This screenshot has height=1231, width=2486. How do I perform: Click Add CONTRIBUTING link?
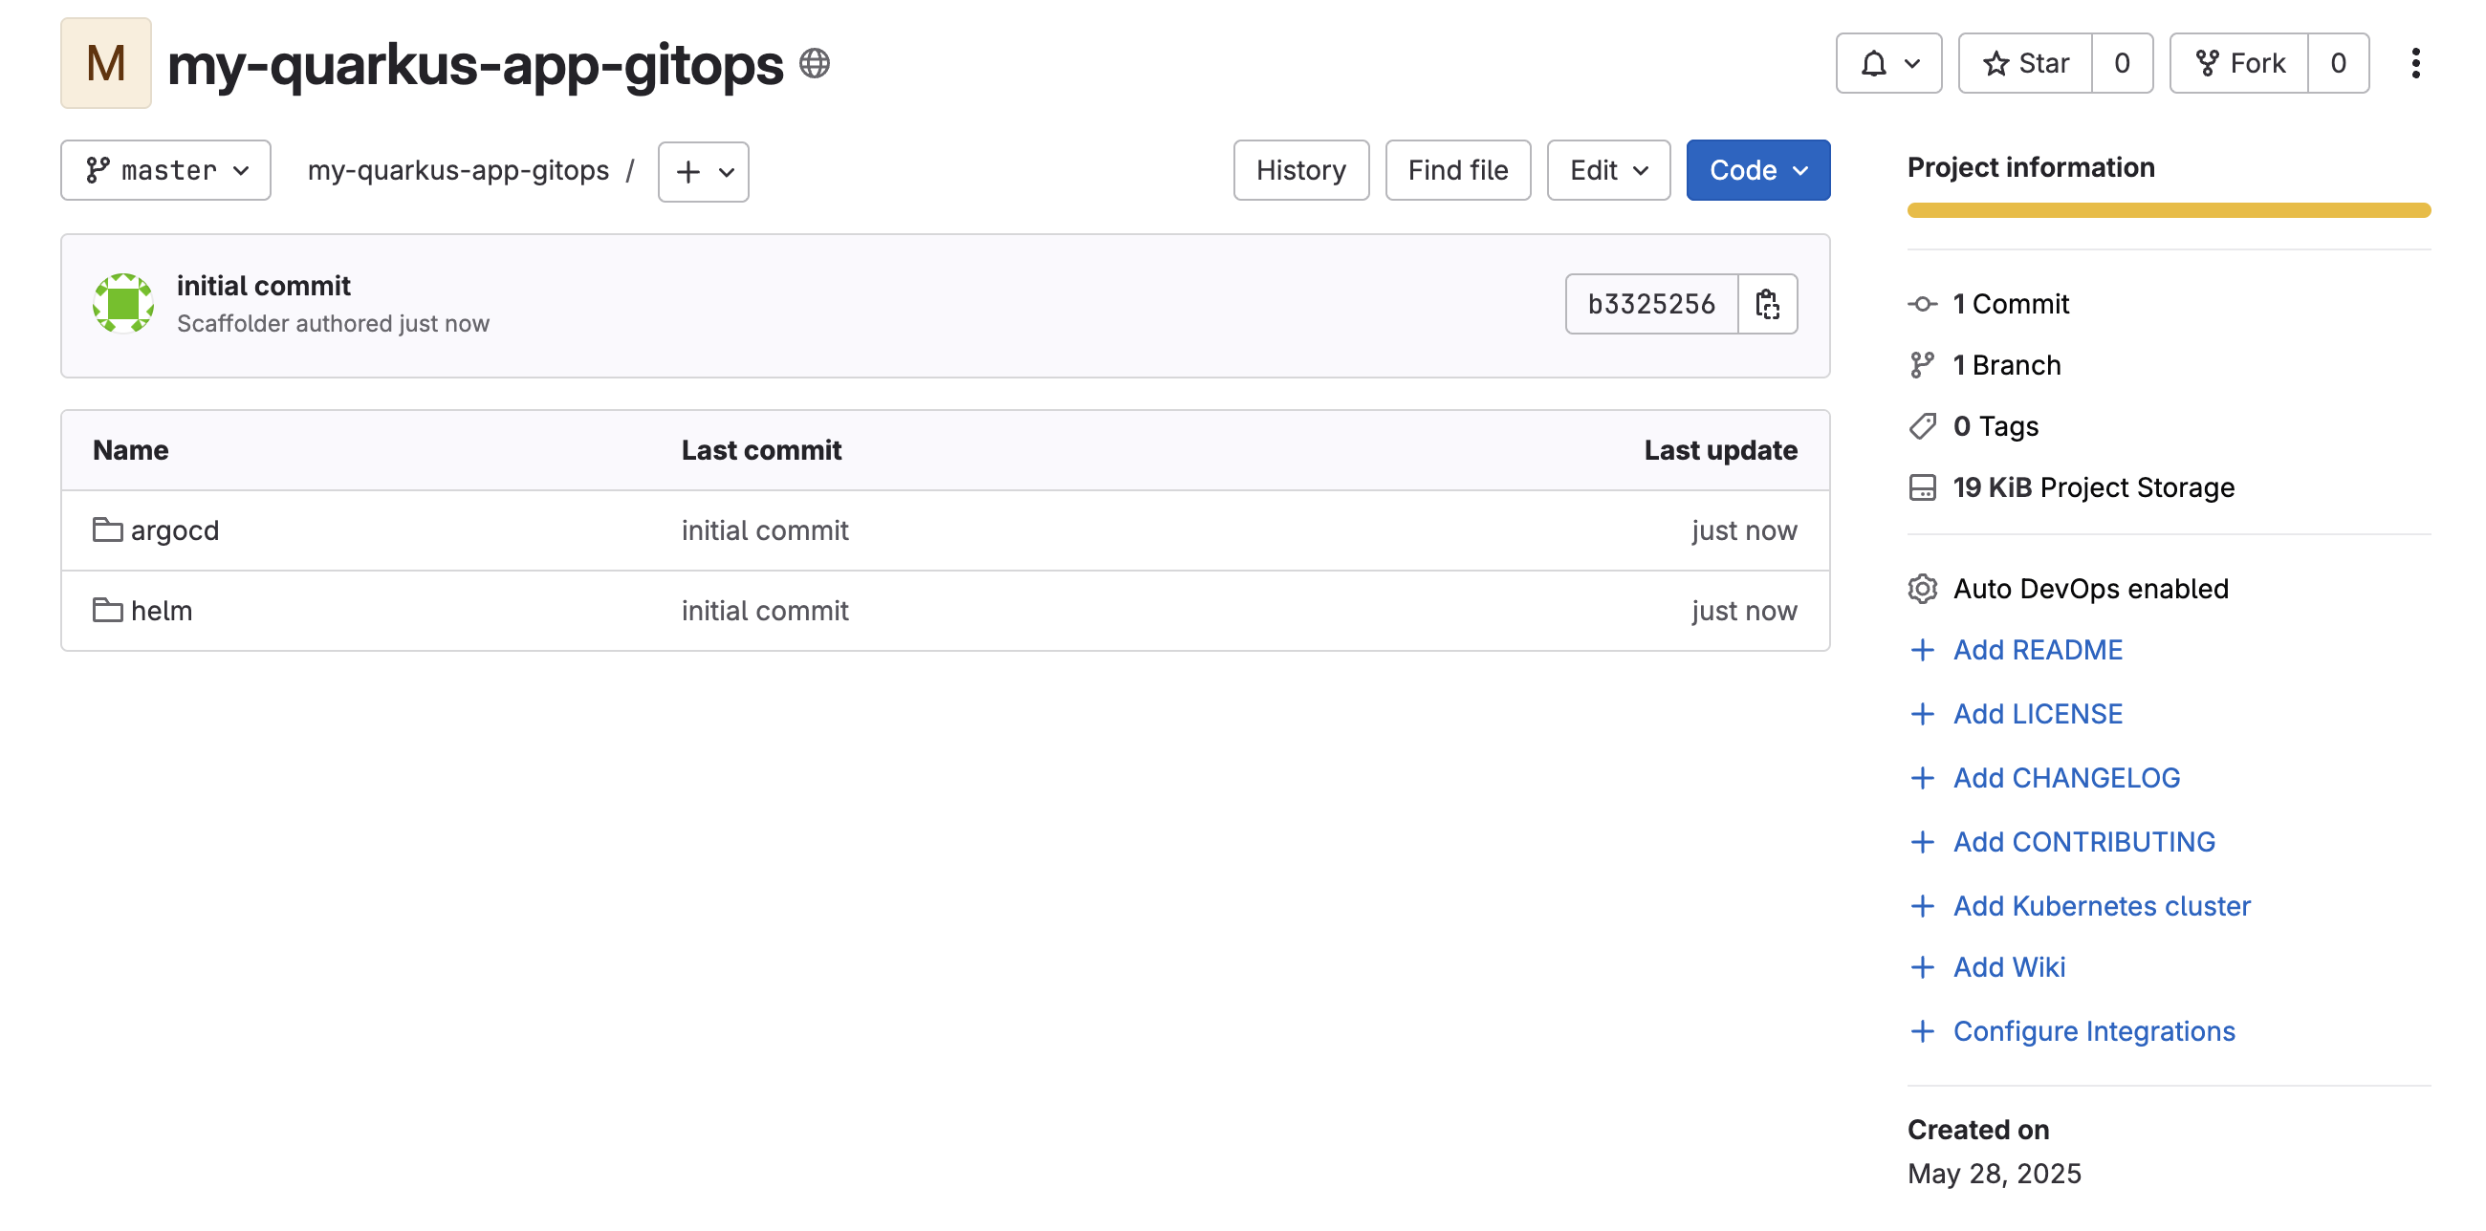coord(2083,842)
